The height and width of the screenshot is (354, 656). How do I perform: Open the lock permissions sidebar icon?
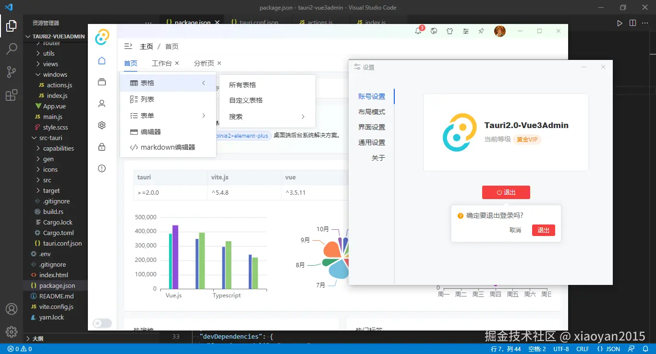pos(102,147)
